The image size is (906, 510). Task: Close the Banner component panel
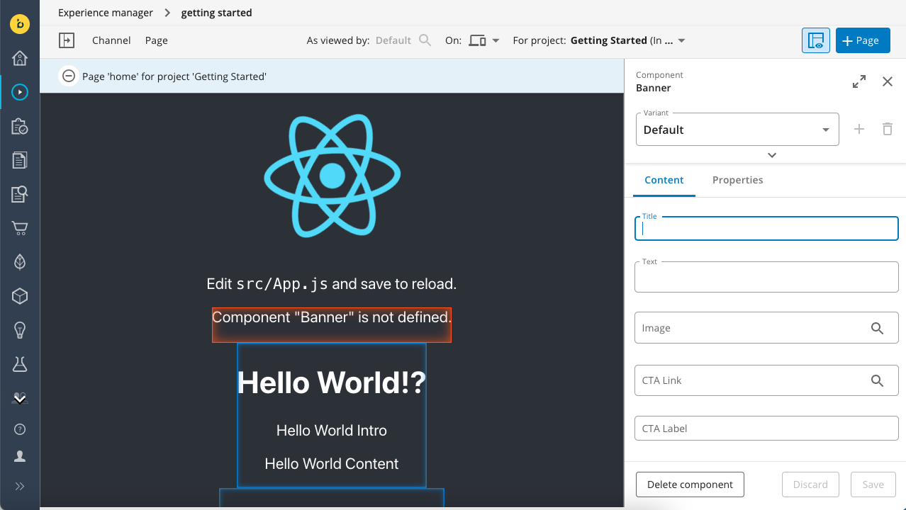coord(888,81)
